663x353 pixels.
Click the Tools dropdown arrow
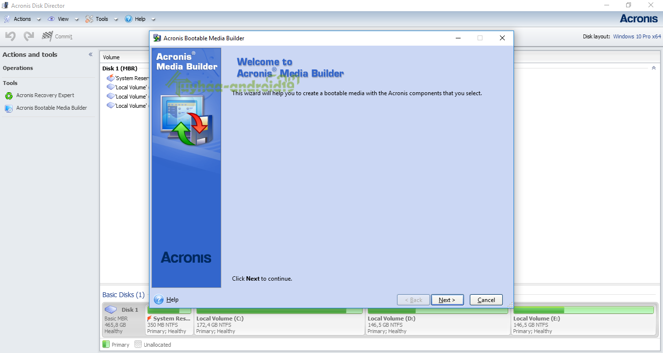click(116, 19)
